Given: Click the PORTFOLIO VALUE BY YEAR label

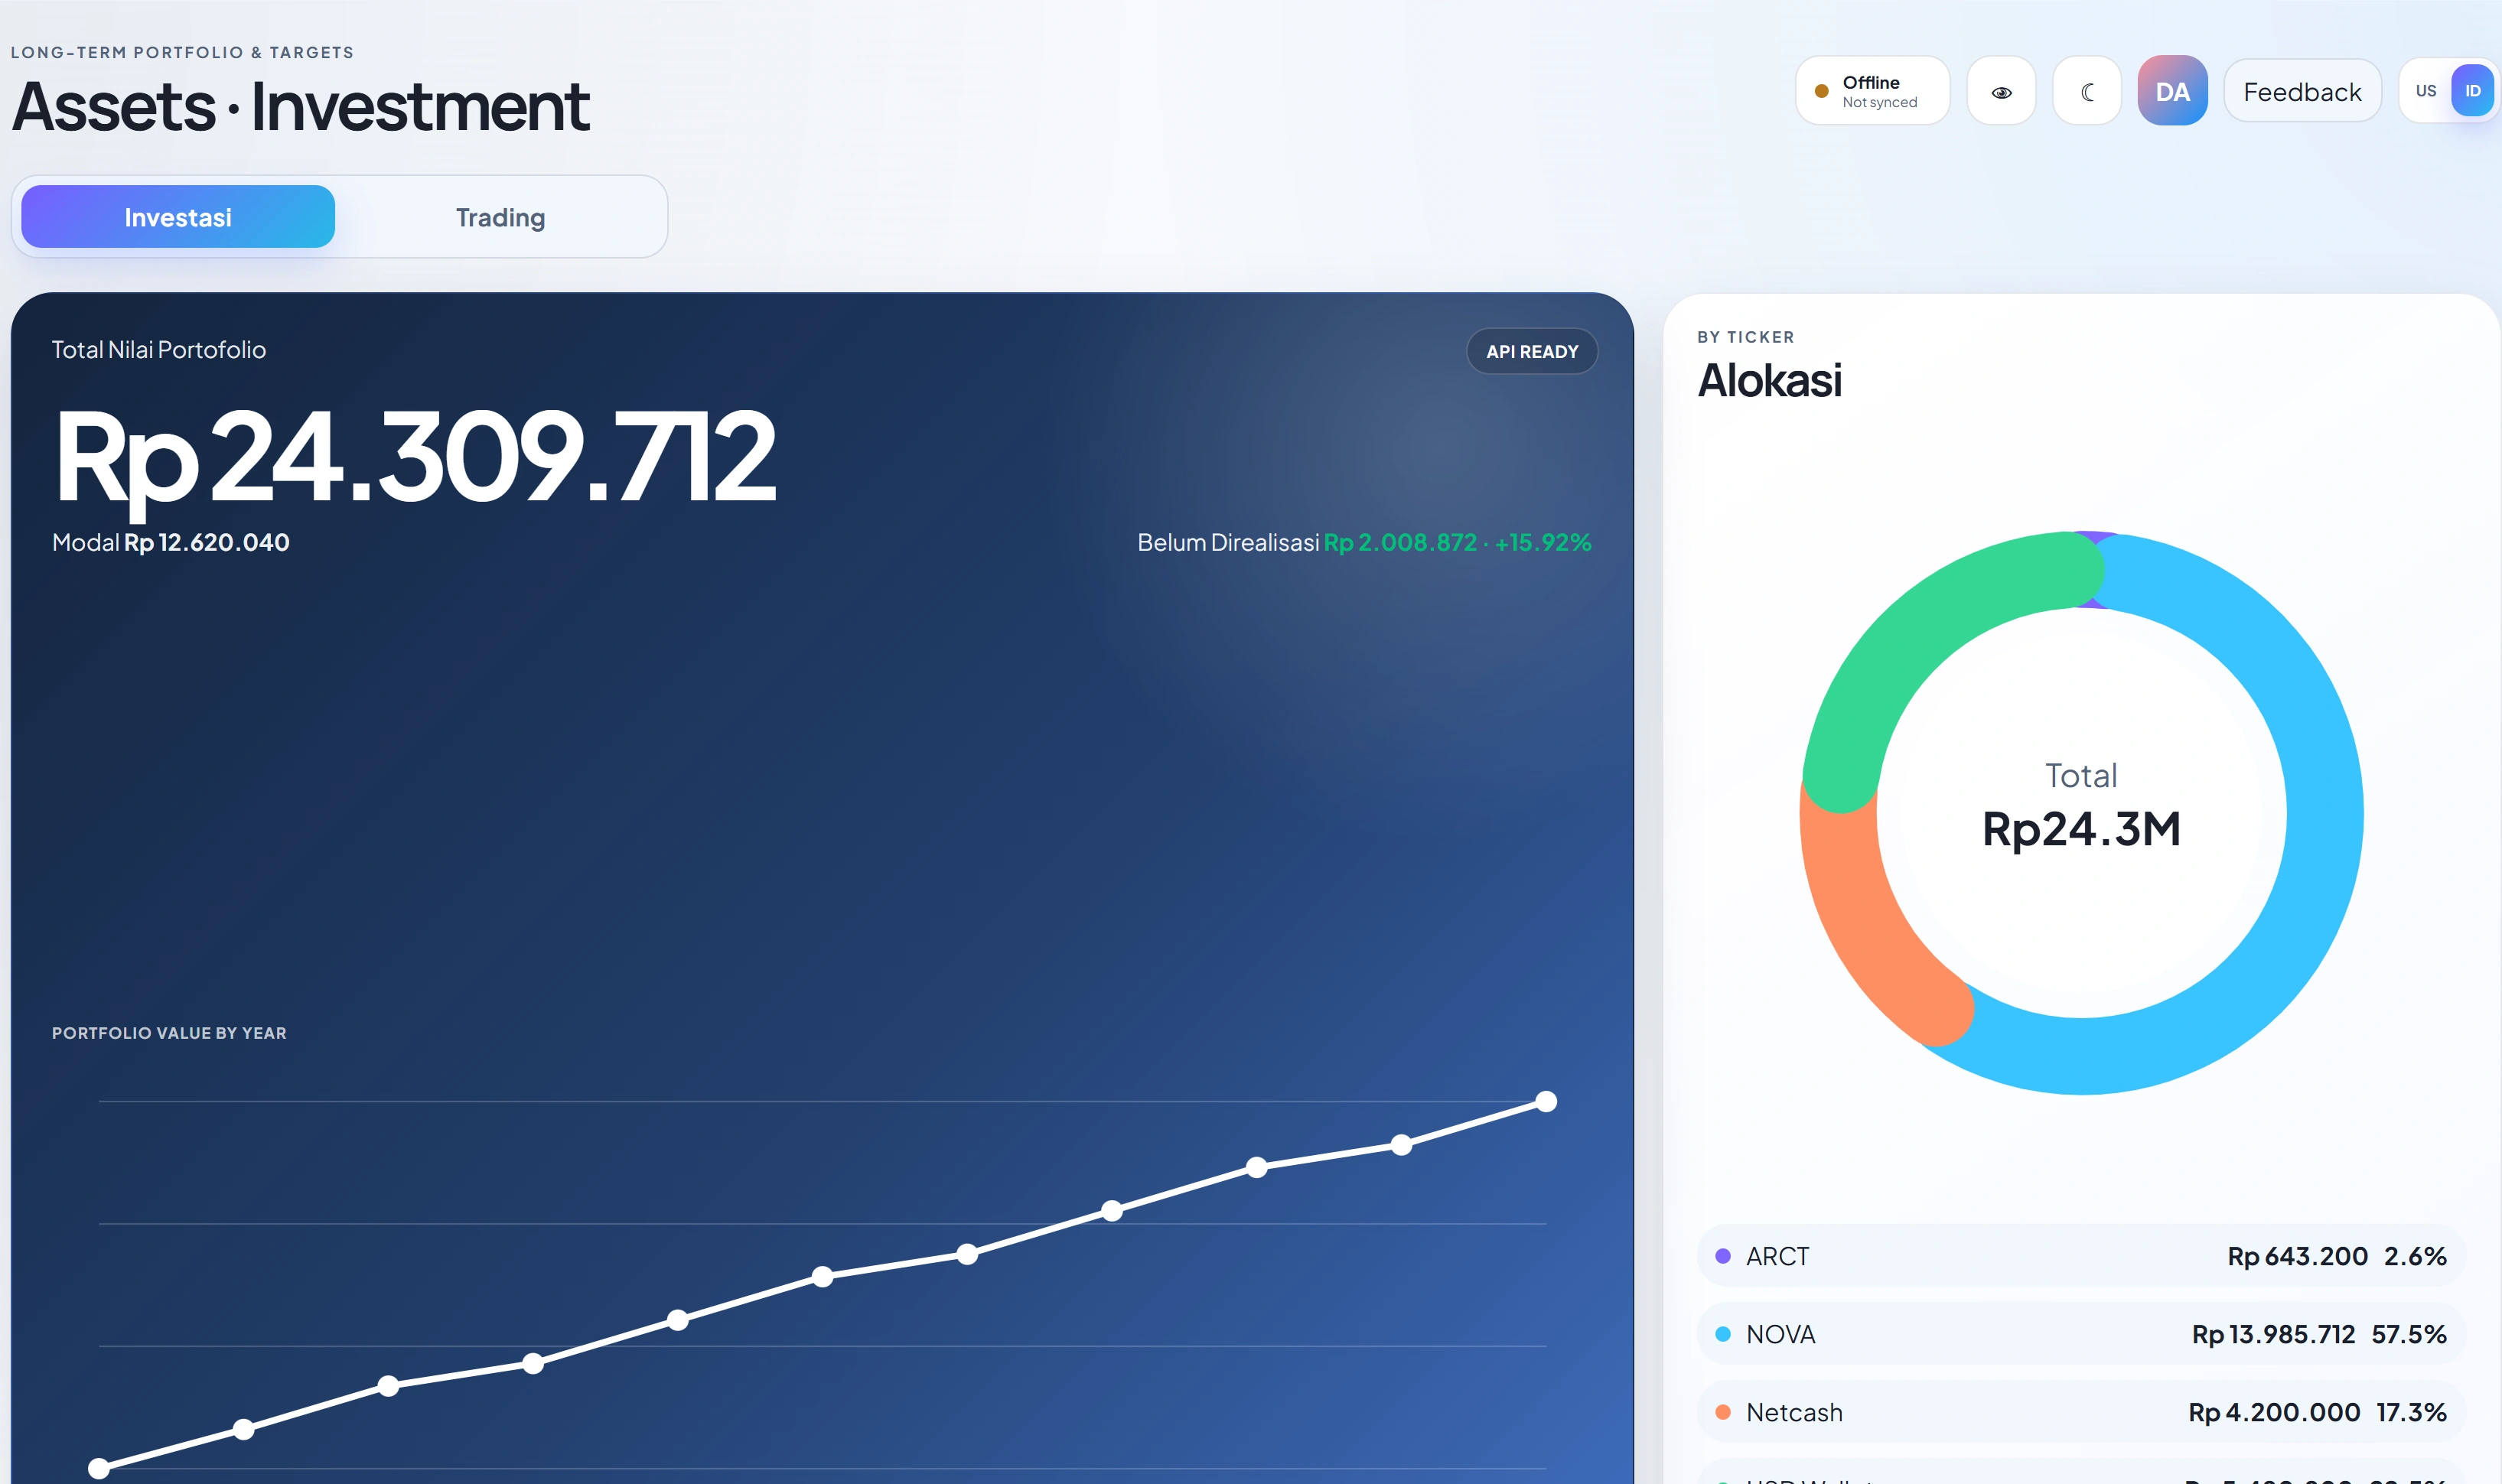Looking at the screenshot, I should tap(169, 1033).
